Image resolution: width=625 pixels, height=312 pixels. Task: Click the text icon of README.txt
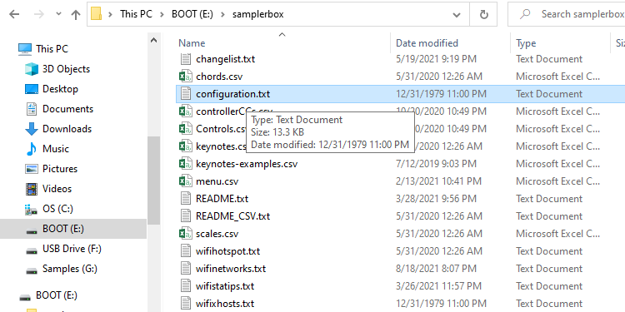pyautogui.click(x=185, y=199)
